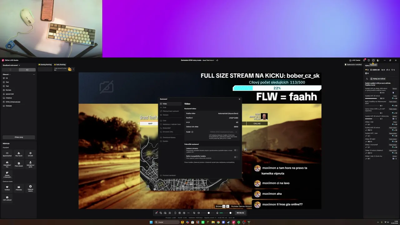The image size is (400, 225).
Task: Open the Přání diváků tool
Action: point(19,164)
